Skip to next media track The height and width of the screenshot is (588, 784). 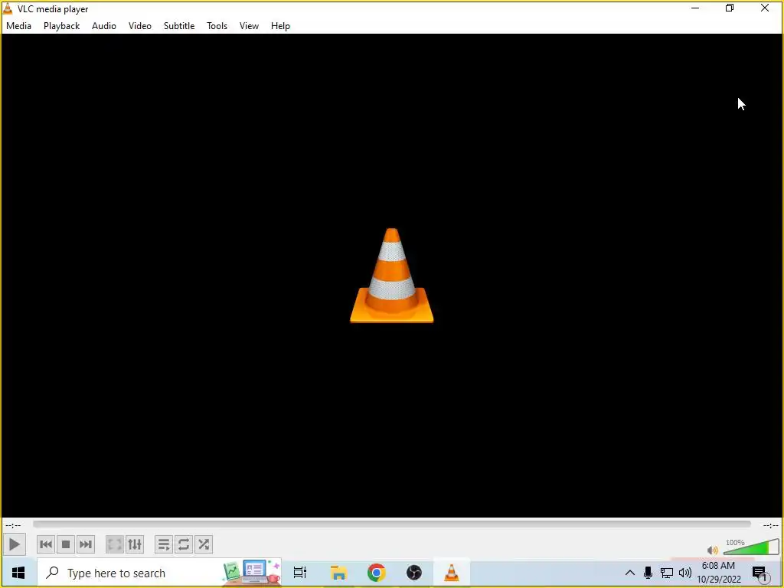86,544
